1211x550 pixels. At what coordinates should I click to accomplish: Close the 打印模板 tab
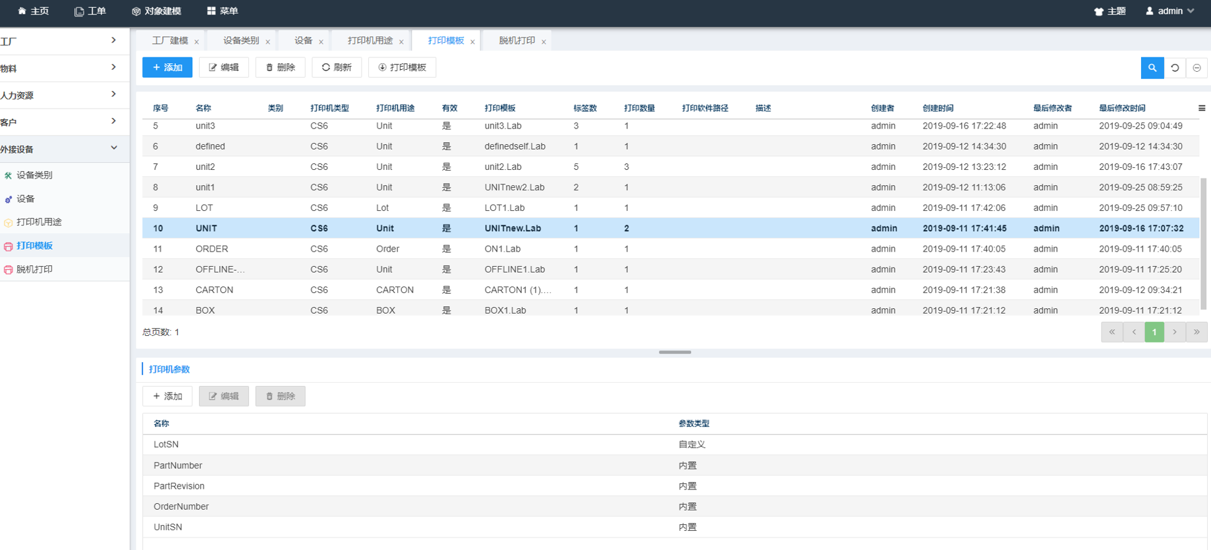pyautogui.click(x=472, y=42)
